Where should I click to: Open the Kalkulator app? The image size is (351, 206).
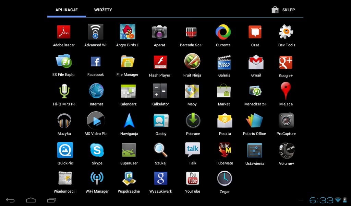[160, 91]
